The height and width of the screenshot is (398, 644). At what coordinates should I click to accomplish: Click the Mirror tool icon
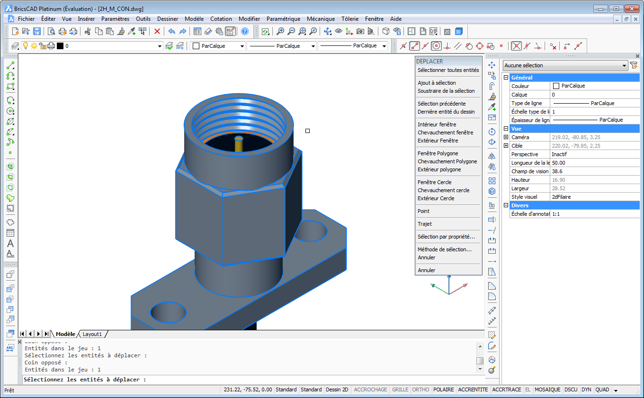492,156
